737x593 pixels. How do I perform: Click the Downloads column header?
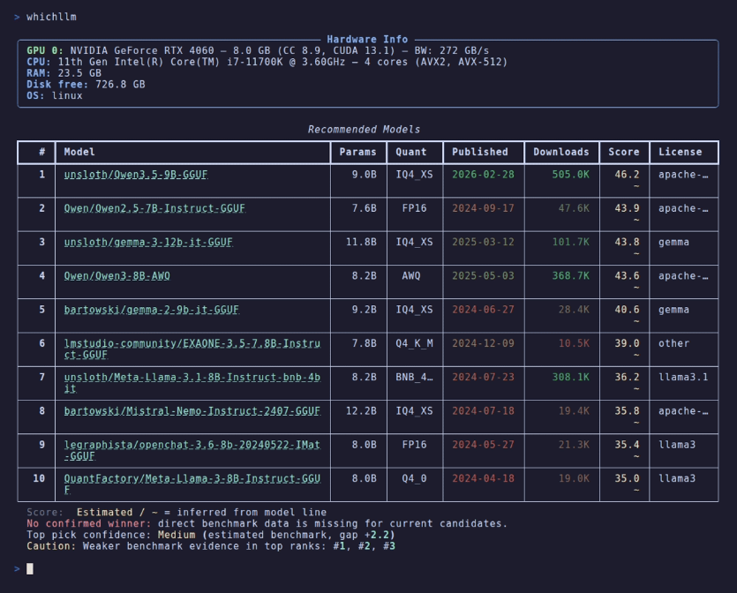click(x=561, y=153)
